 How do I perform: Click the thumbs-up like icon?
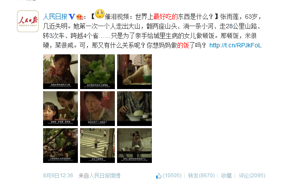click(x=158, y=176)
